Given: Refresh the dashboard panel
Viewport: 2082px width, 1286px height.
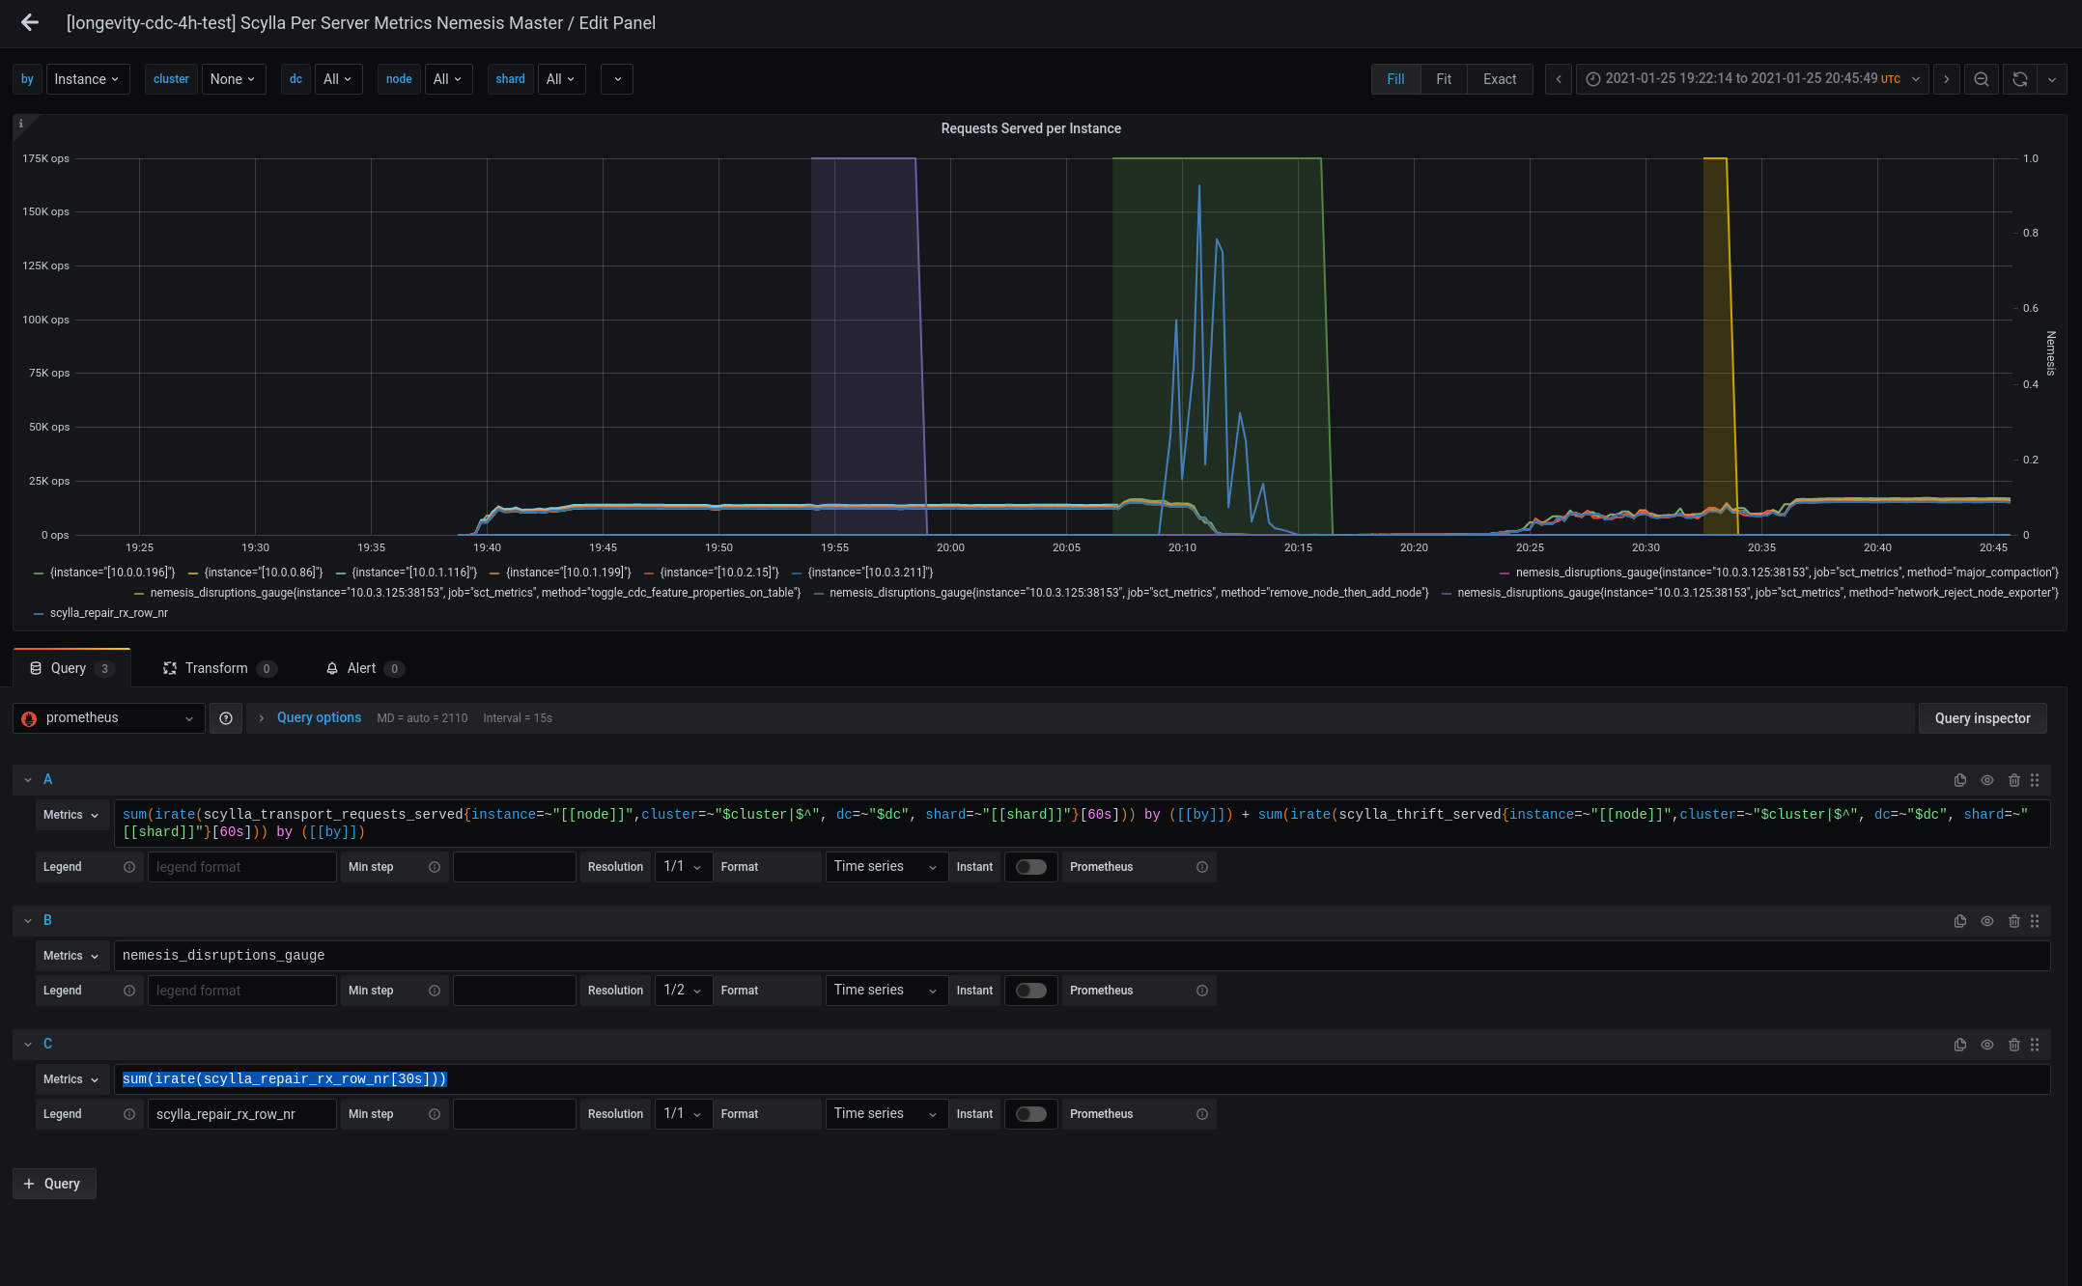Looking at the screenshot, I should pos(2020,79).
